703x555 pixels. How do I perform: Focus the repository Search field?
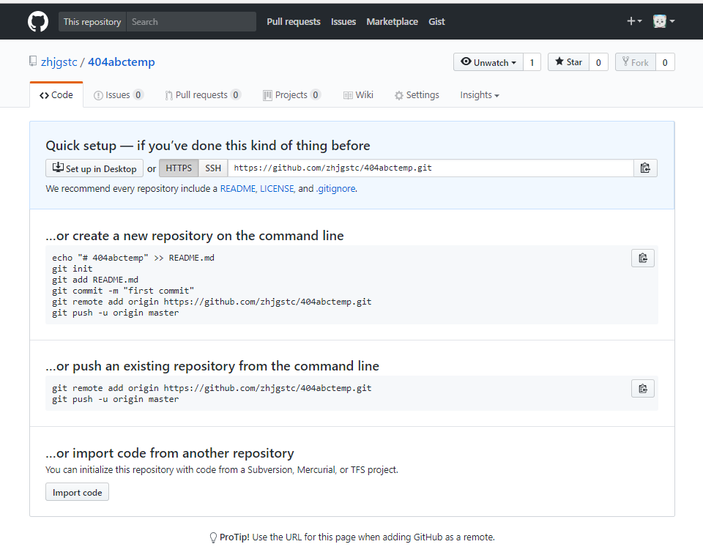click(191, 21)
